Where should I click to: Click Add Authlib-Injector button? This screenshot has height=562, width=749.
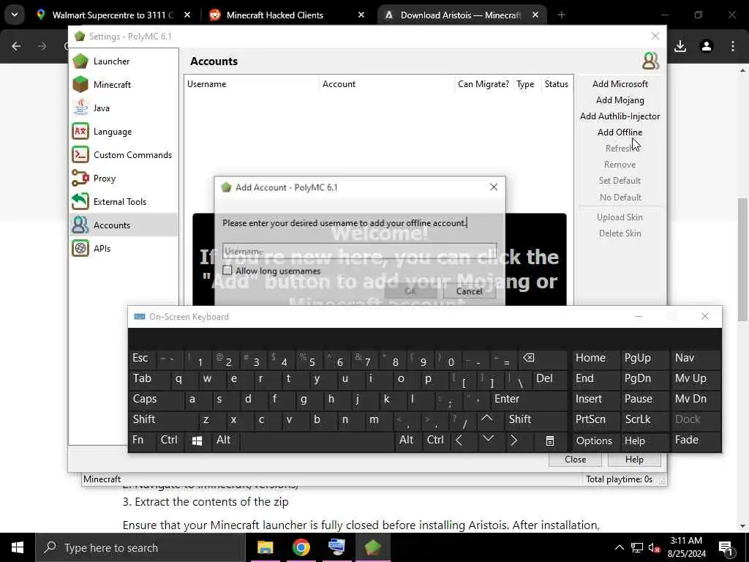[620, 116]
